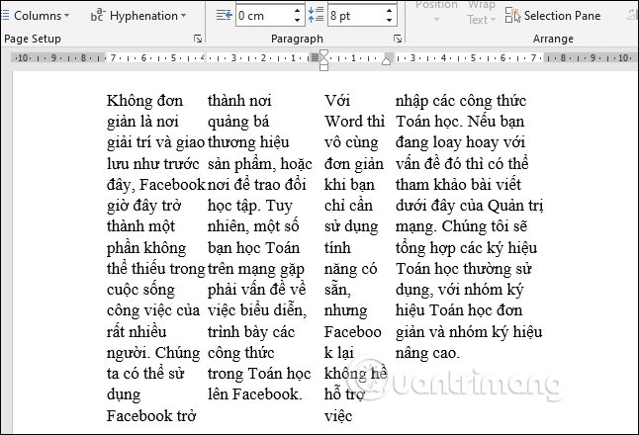
Task: Click text "nhập các công thức"
Action: [461, 101]
